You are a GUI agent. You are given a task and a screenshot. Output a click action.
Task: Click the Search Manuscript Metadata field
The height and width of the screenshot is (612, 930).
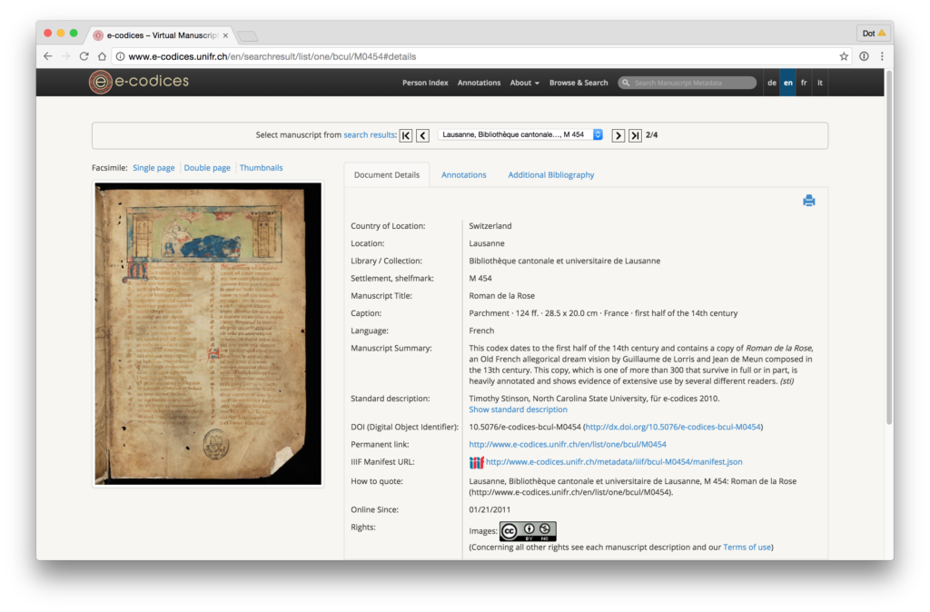687,83
